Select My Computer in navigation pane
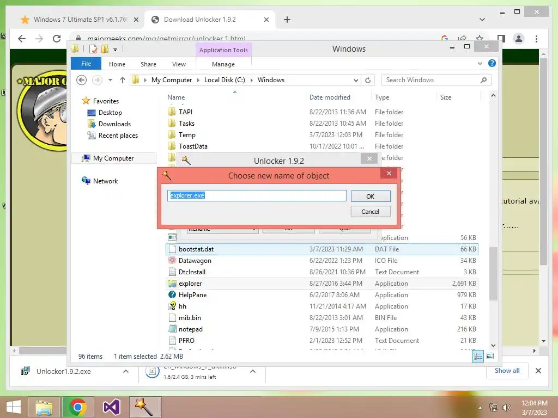Screen dimensions: 558x418 113,158
